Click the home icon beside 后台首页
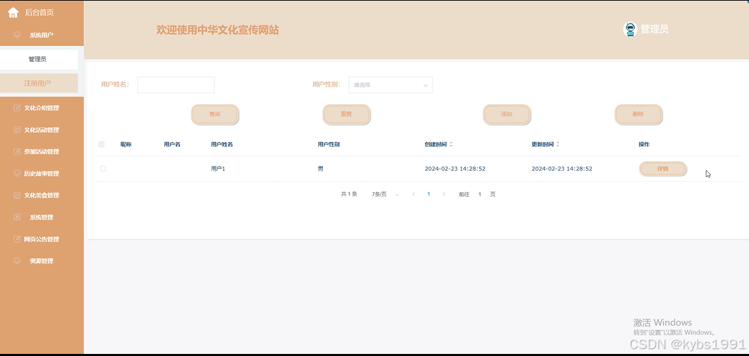Viewport: 749px width, 356px height. (13, 12)
